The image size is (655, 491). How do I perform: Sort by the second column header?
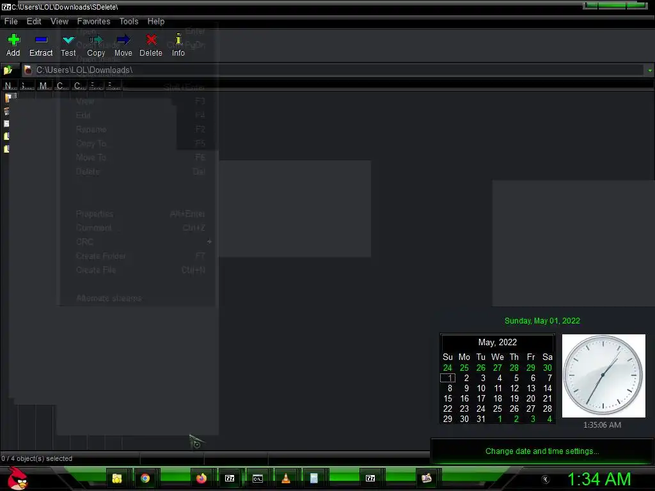tap(27, 86)
